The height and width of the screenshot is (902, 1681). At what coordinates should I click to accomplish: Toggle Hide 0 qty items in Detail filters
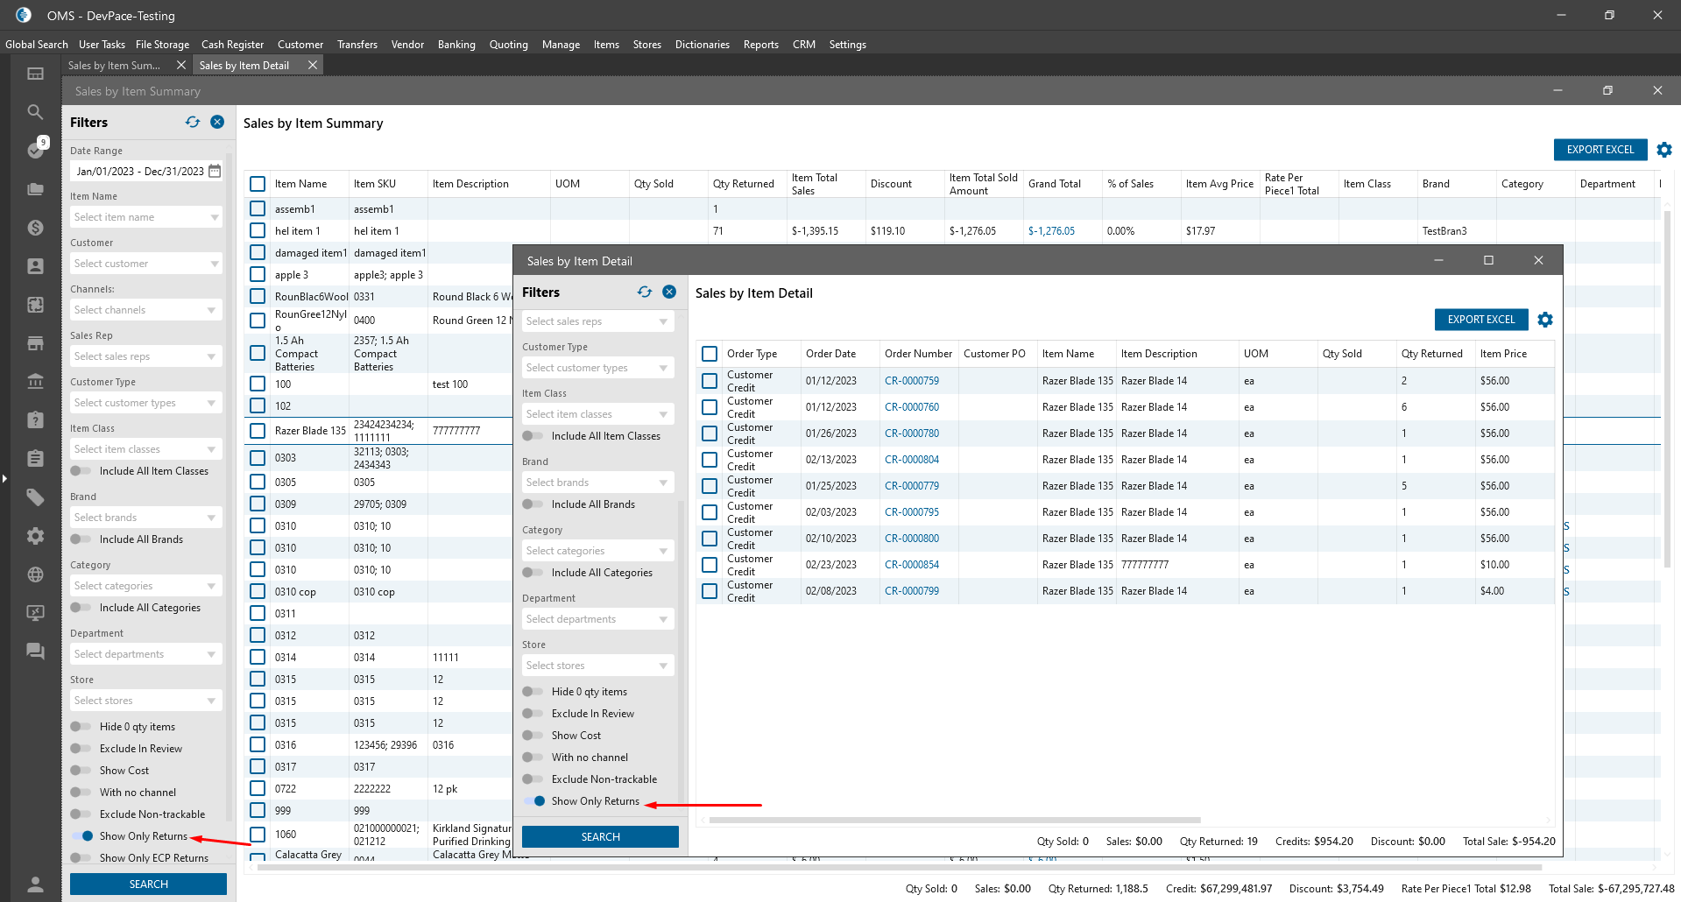(533, 692)
